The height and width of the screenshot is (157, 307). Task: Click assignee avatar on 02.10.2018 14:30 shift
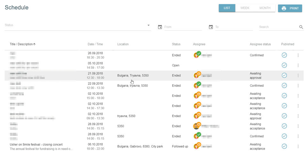coord(197,106)
